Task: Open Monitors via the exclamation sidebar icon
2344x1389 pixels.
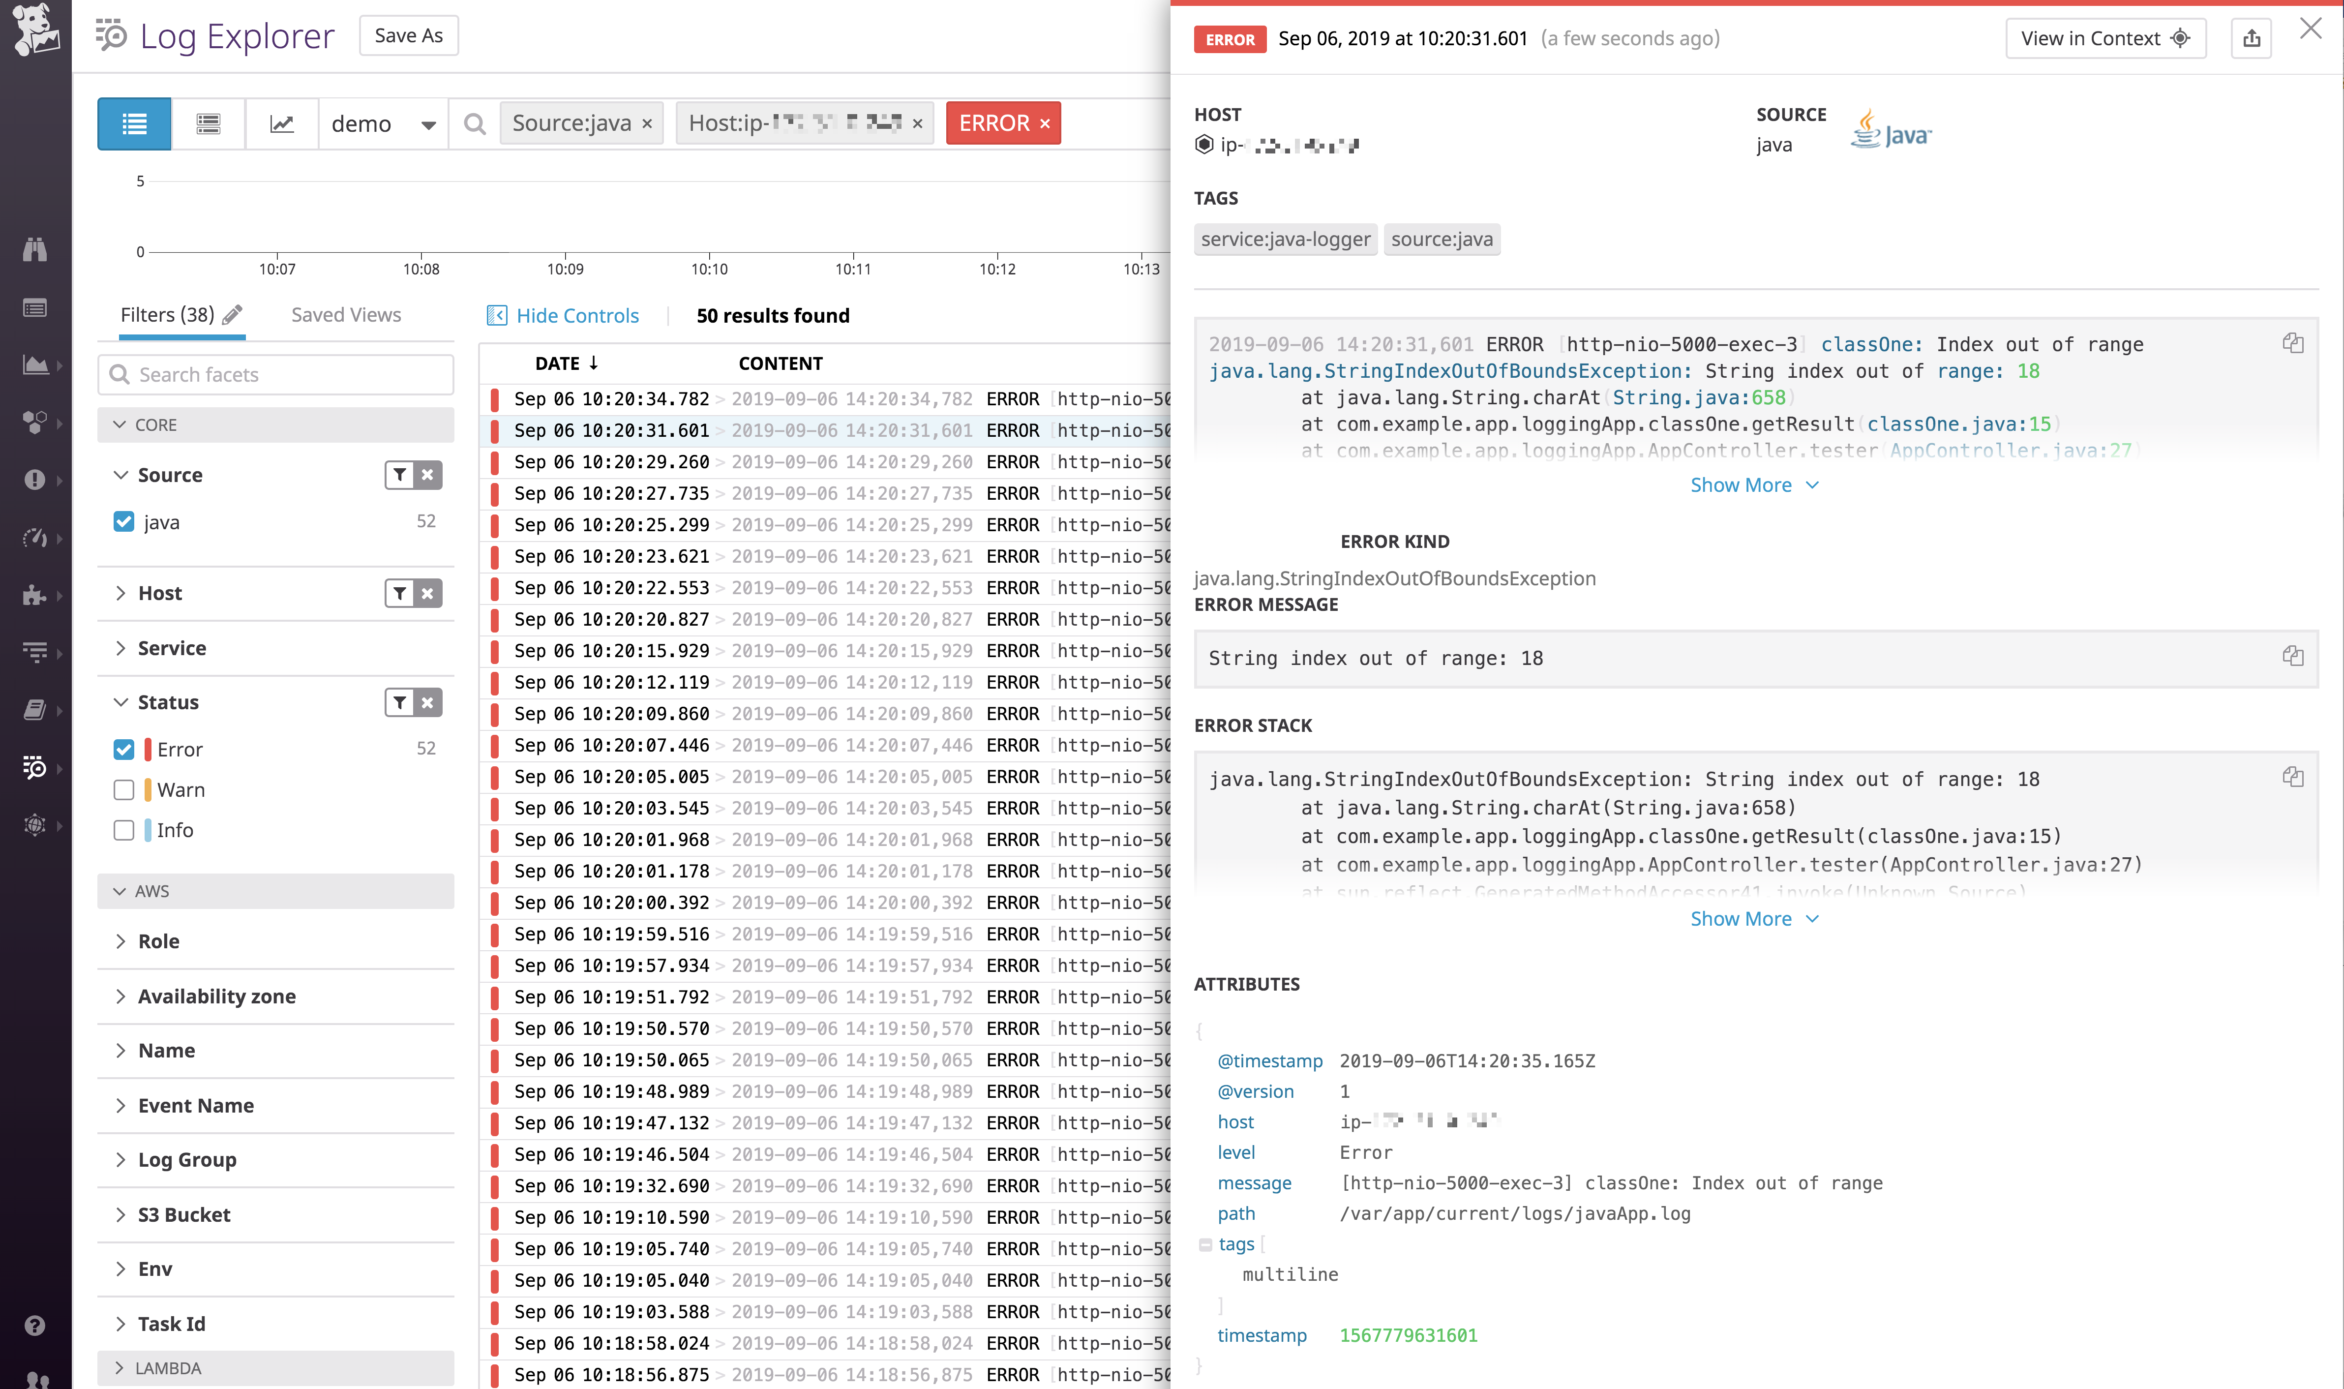Action: 34,479
